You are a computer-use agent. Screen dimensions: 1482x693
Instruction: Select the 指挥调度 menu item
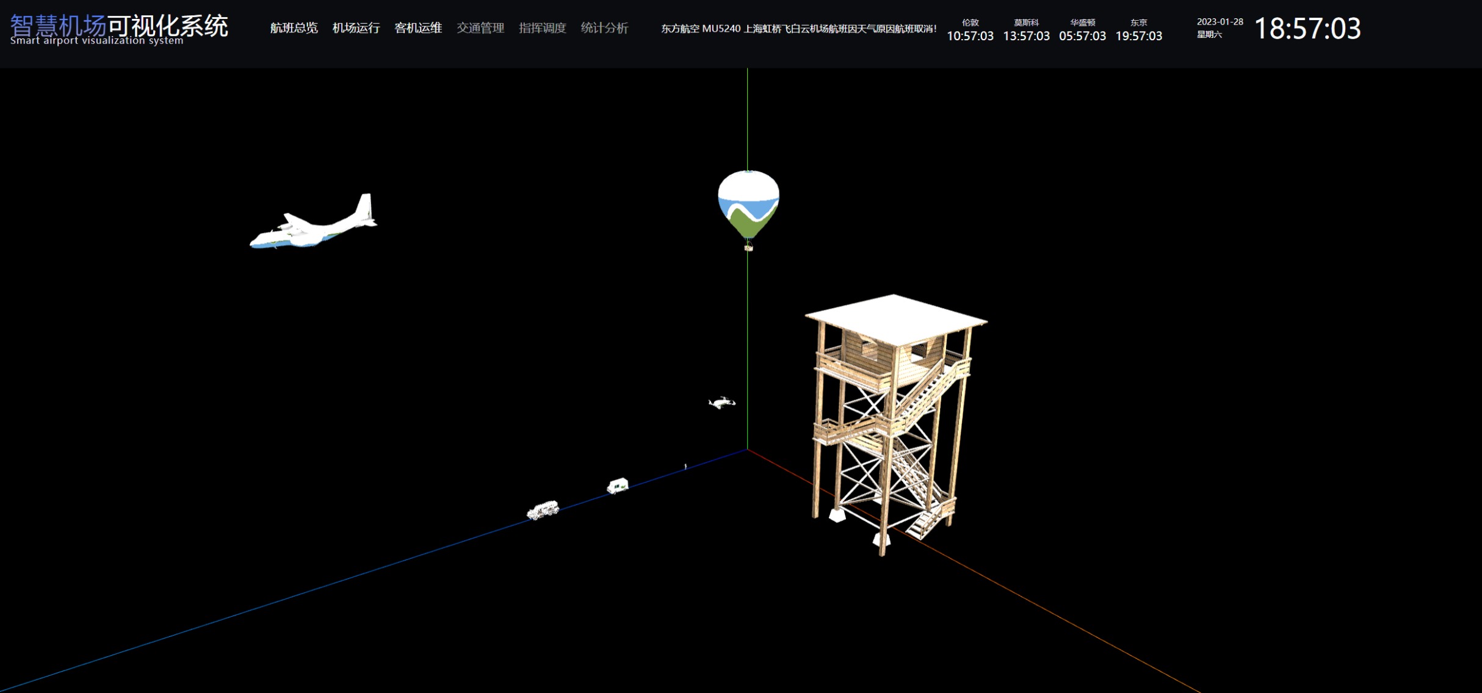click(x=543, y=28)
